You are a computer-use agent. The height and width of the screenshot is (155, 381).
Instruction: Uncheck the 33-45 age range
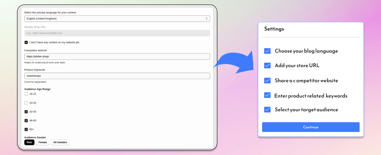pyautogui.click(x=26, y=112)
